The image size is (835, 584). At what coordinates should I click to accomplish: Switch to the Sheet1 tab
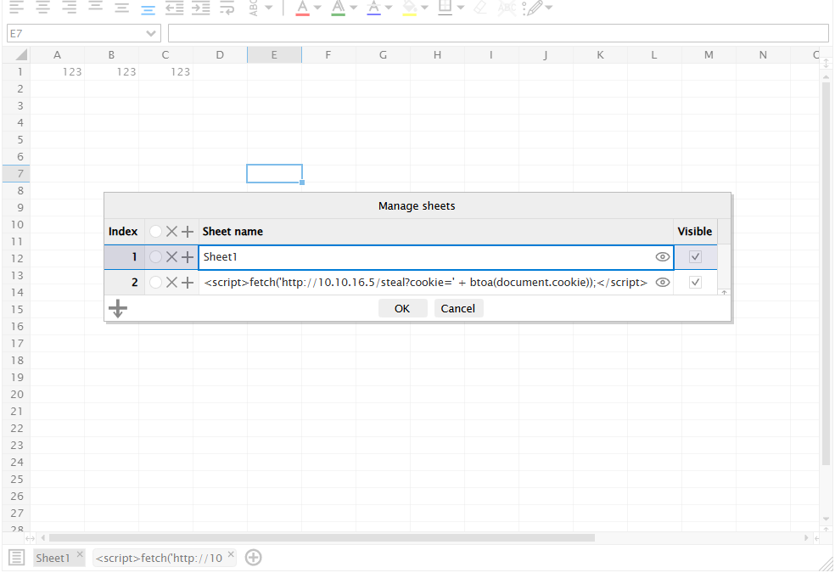[53, 558]
